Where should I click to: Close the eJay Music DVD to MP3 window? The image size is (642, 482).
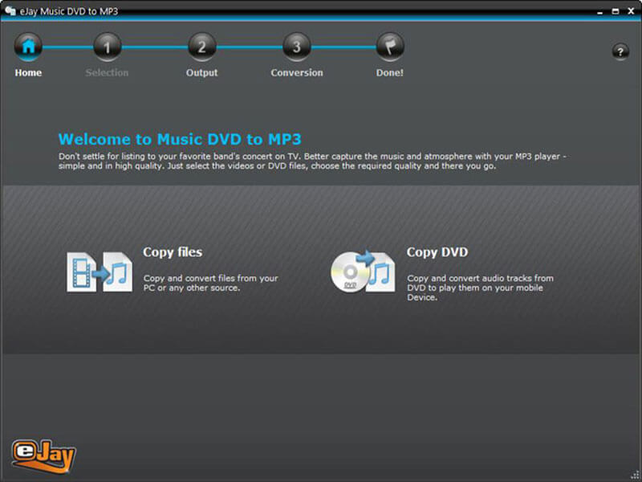pos(631,11)
